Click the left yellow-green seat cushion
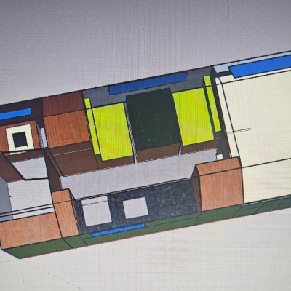 point(113,131)
